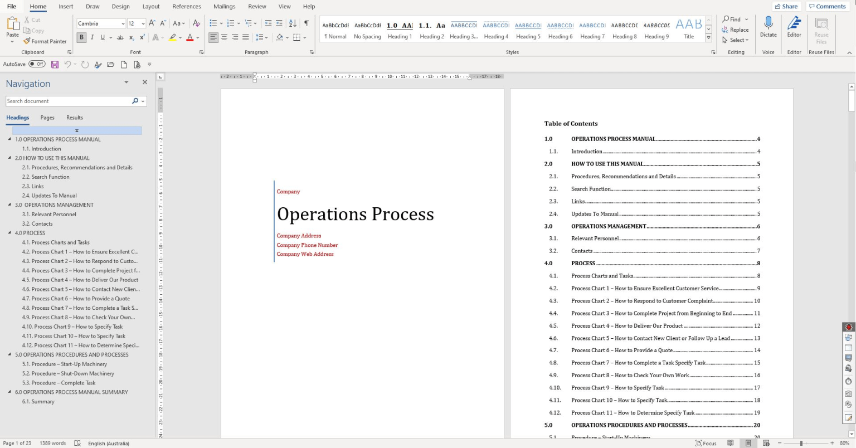Switch to Read Mode view

tap(731, 443)
